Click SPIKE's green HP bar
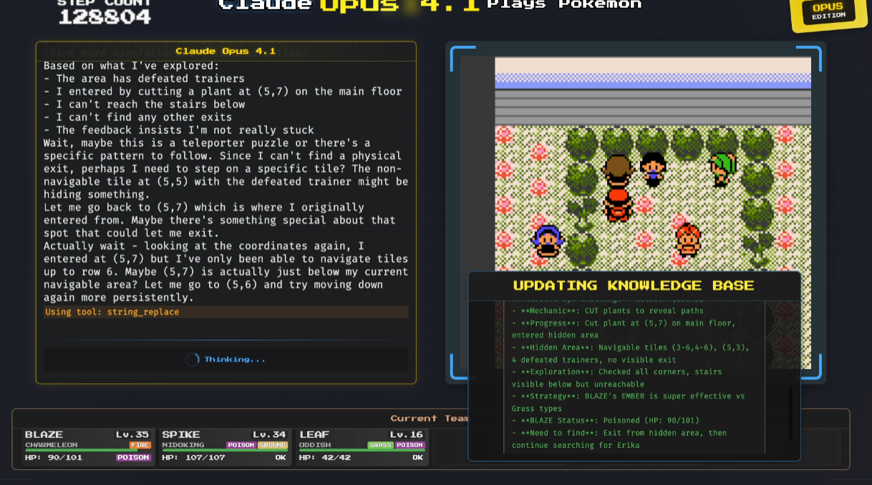Screen dimensions: 872x485 tap(225, 451)
